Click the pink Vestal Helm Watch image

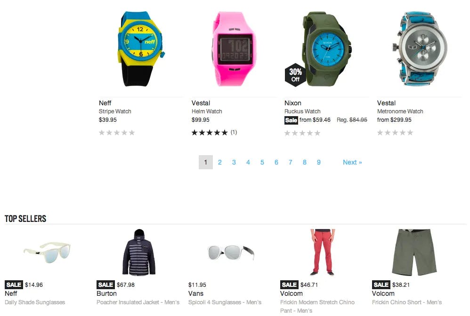(x=234, y=49)
